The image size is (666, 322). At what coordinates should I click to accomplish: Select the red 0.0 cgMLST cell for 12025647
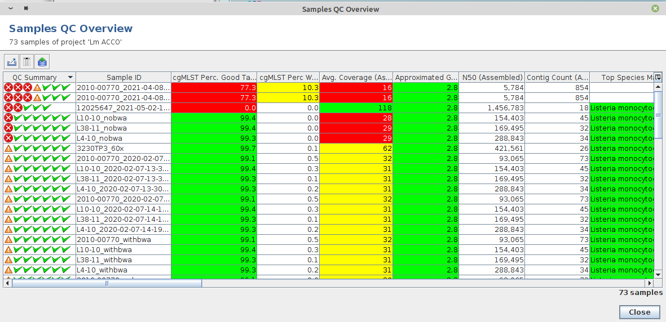[x=214, y=108]
